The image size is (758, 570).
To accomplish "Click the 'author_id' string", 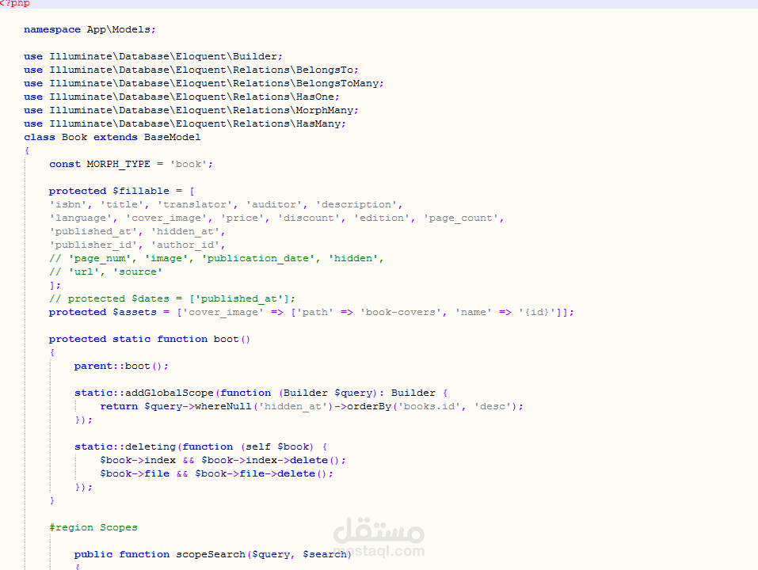I will (x=185, y=245).
